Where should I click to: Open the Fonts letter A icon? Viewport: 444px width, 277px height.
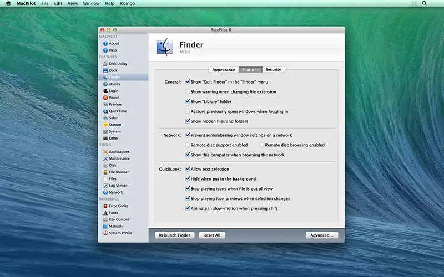[x=105, y=213]
